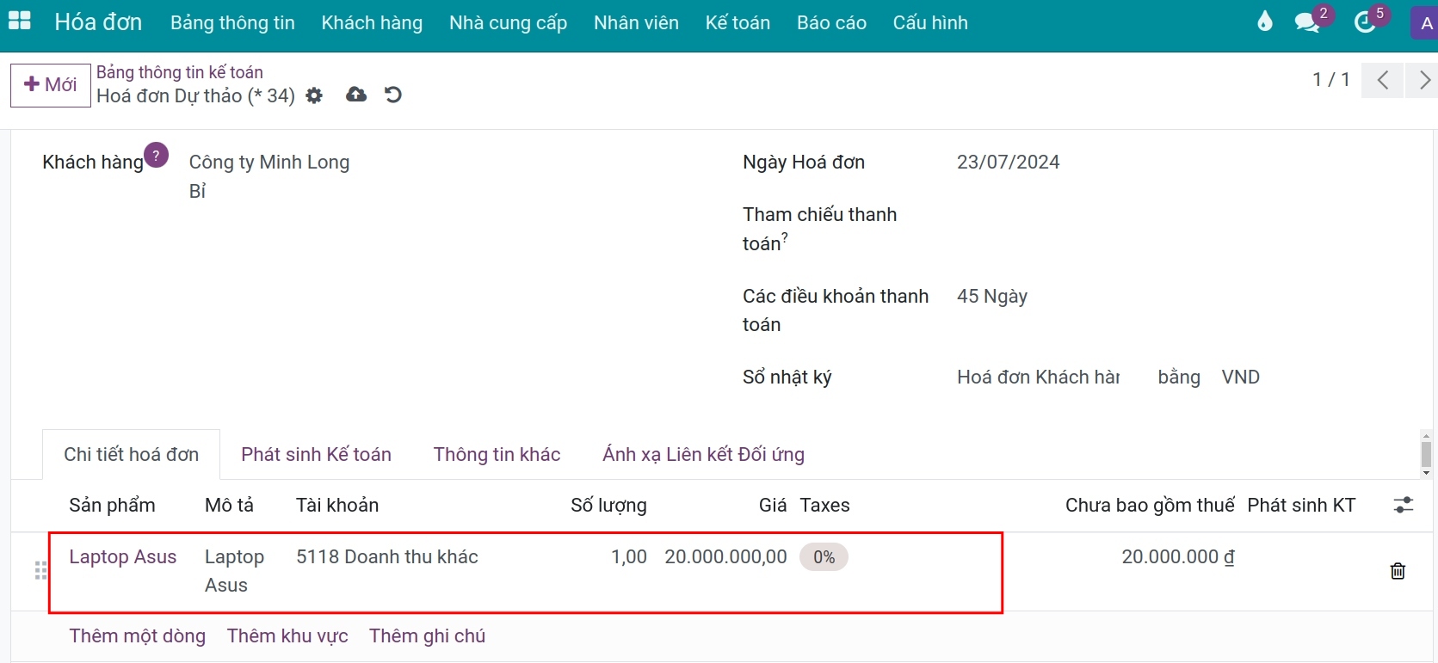Create a new record with Mới button
Screen dimensions: 1438x663
pos(51,85)
